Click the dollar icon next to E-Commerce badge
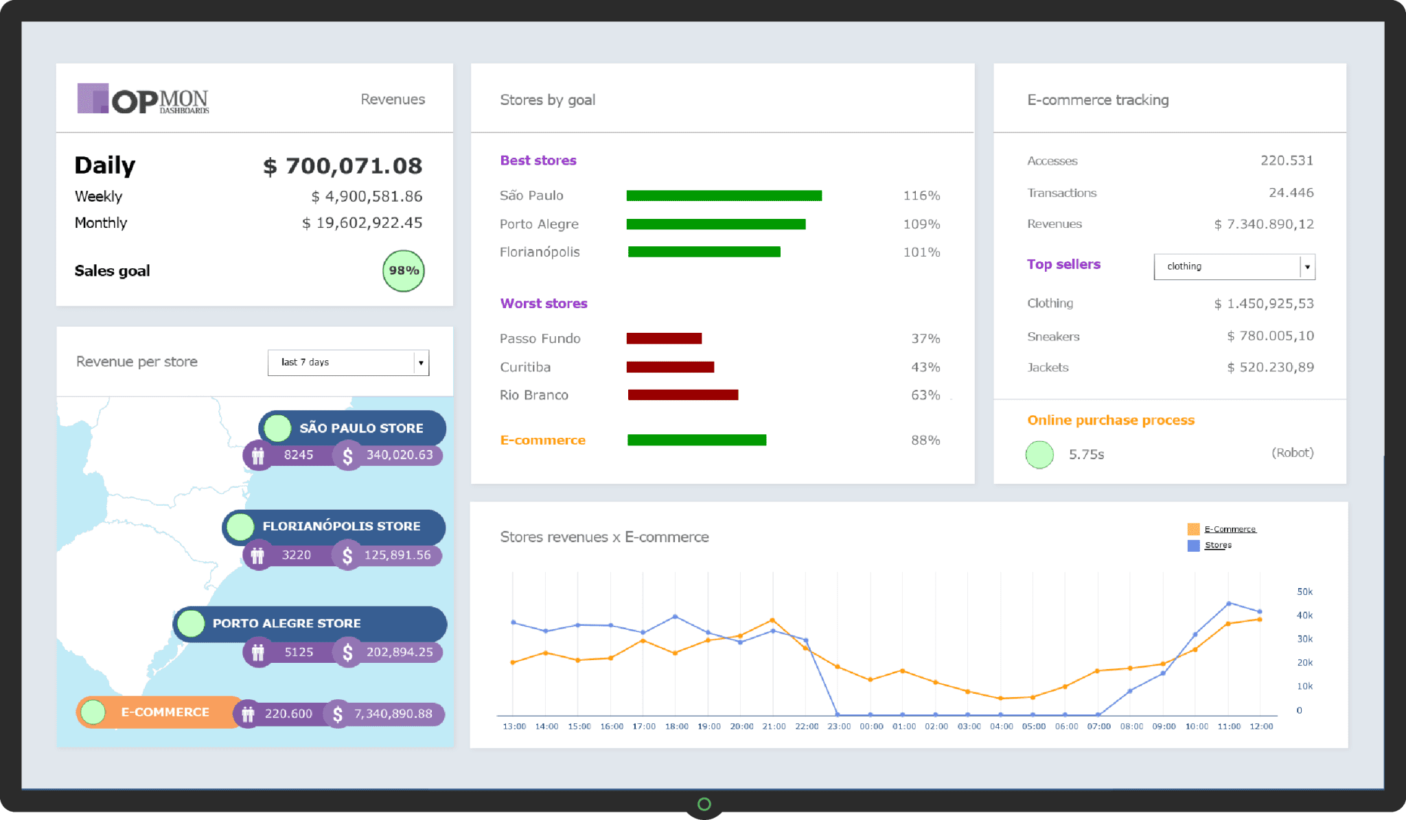Screen dimensions: 1406x820 (337, 713)
